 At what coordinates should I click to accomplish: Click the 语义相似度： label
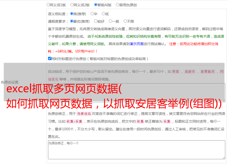tap(58, 14)
